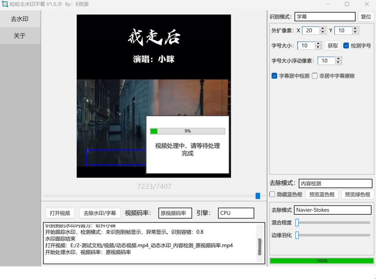Select the 去水印 tab
This screenshot has height=279, width=376.
(x=20, y=19)
